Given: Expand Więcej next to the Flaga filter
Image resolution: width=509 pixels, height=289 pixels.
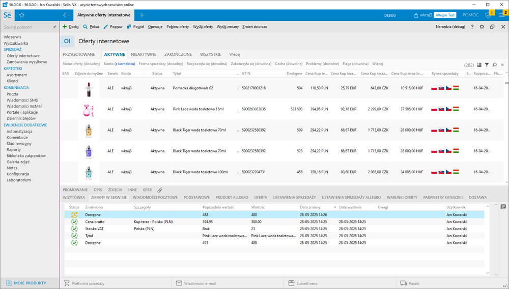Looking at the screenshot, I should 377,64.
